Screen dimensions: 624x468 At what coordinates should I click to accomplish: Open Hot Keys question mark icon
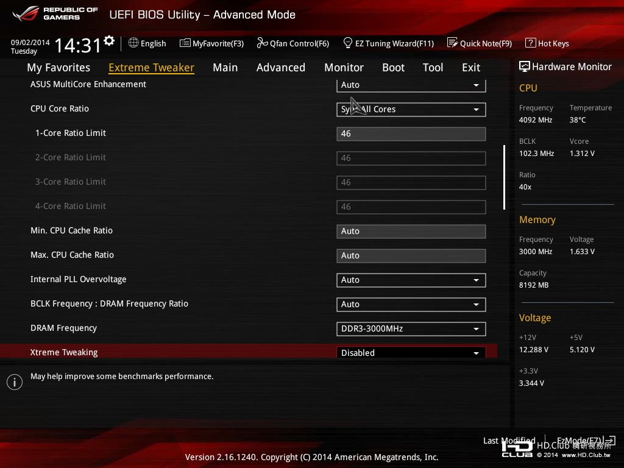tap(531, 43)
